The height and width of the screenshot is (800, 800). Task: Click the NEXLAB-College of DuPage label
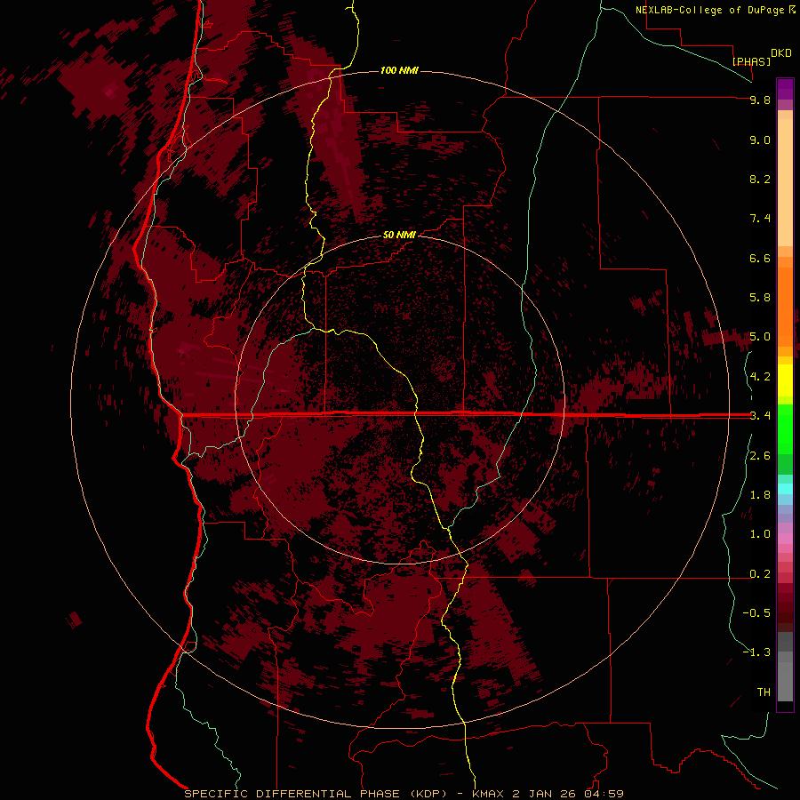[x=709, y=10]
